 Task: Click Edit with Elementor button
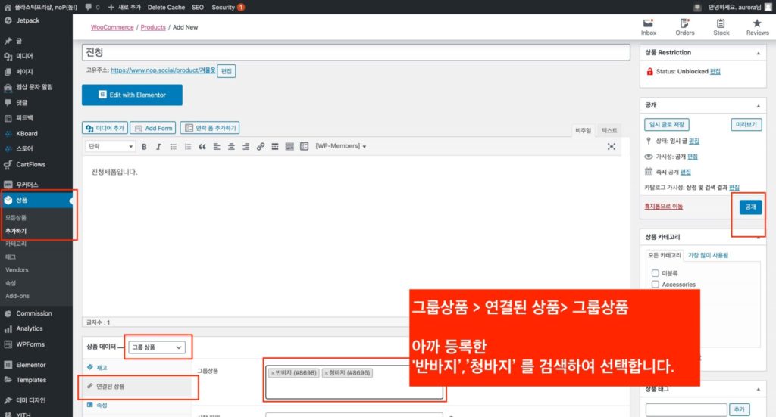click(132, 95)
